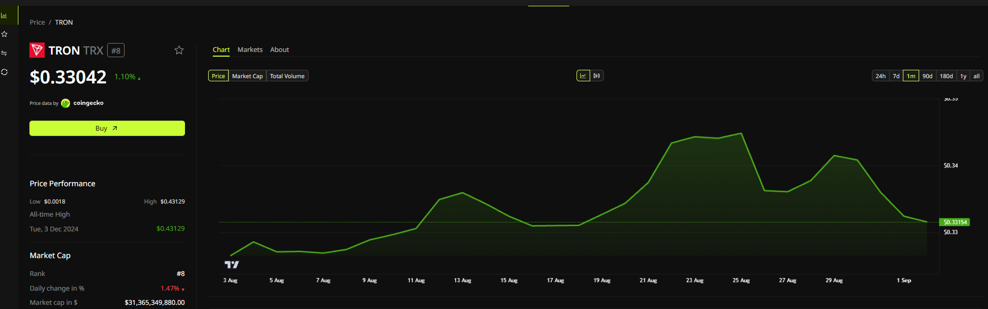Click the Buy button
Viewport: 988px width, 309px height.
tap(107, 129)
